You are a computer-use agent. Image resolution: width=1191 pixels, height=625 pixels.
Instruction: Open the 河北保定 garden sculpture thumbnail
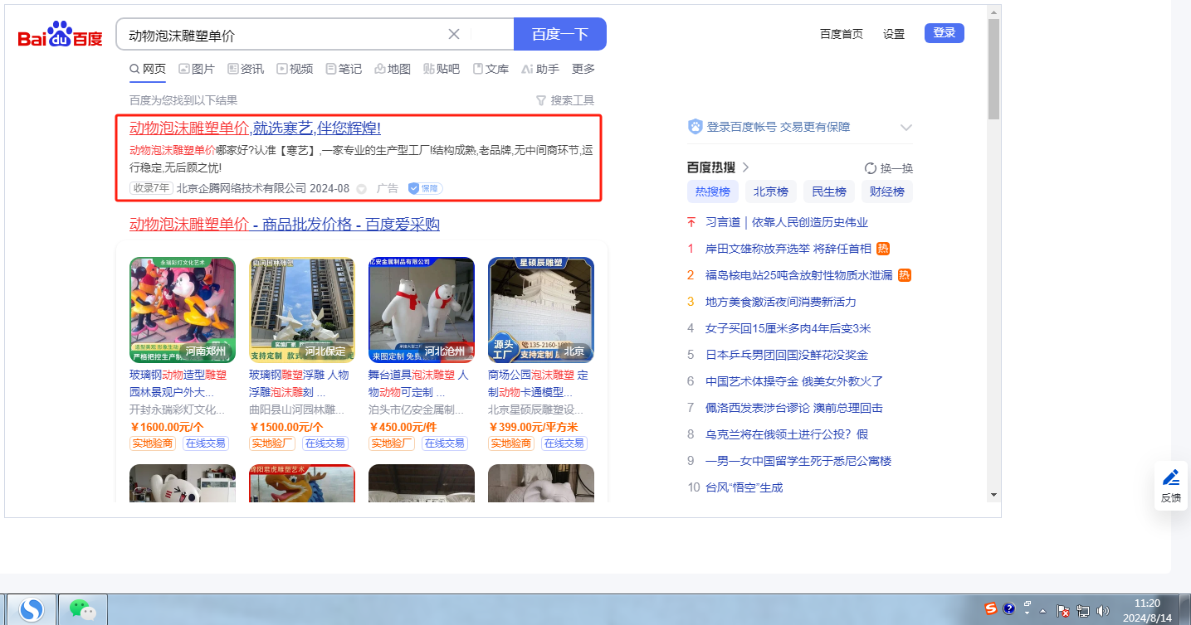pyautogui.click(x=302, y=310)
